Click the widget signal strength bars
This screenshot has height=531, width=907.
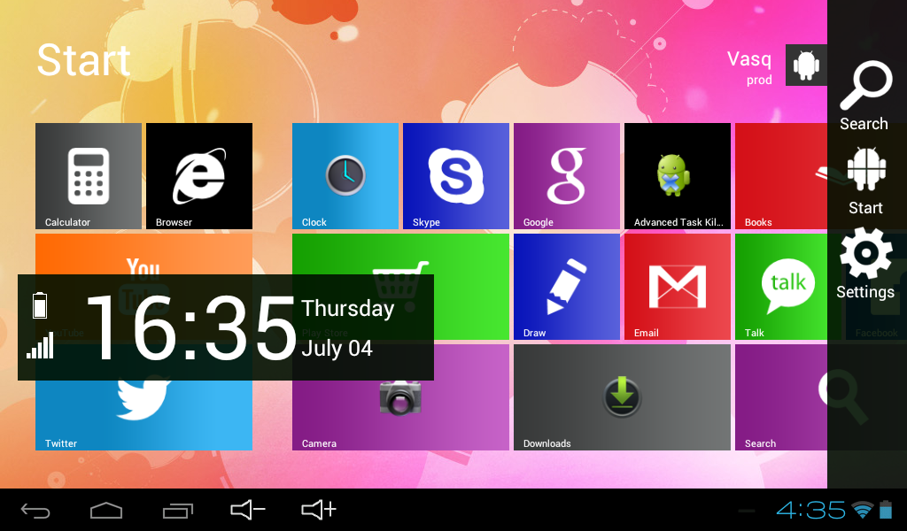pyautogui.click(x=40, y=345)
